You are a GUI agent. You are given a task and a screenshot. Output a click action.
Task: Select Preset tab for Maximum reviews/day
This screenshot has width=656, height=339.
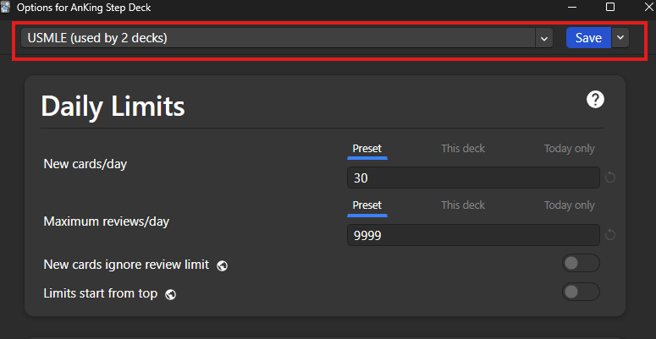pos(367,205)
